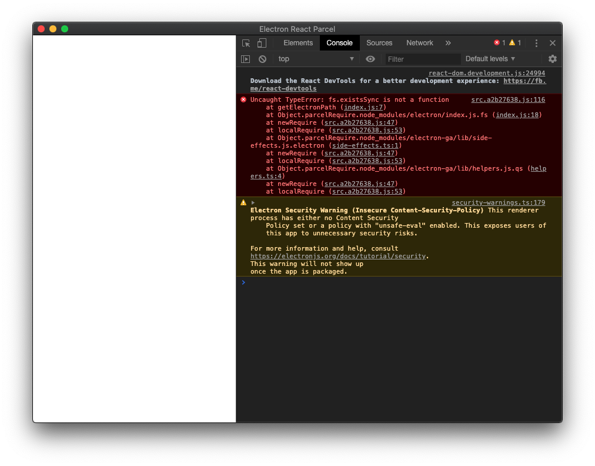Show the console sidebar panel icon

246,59
